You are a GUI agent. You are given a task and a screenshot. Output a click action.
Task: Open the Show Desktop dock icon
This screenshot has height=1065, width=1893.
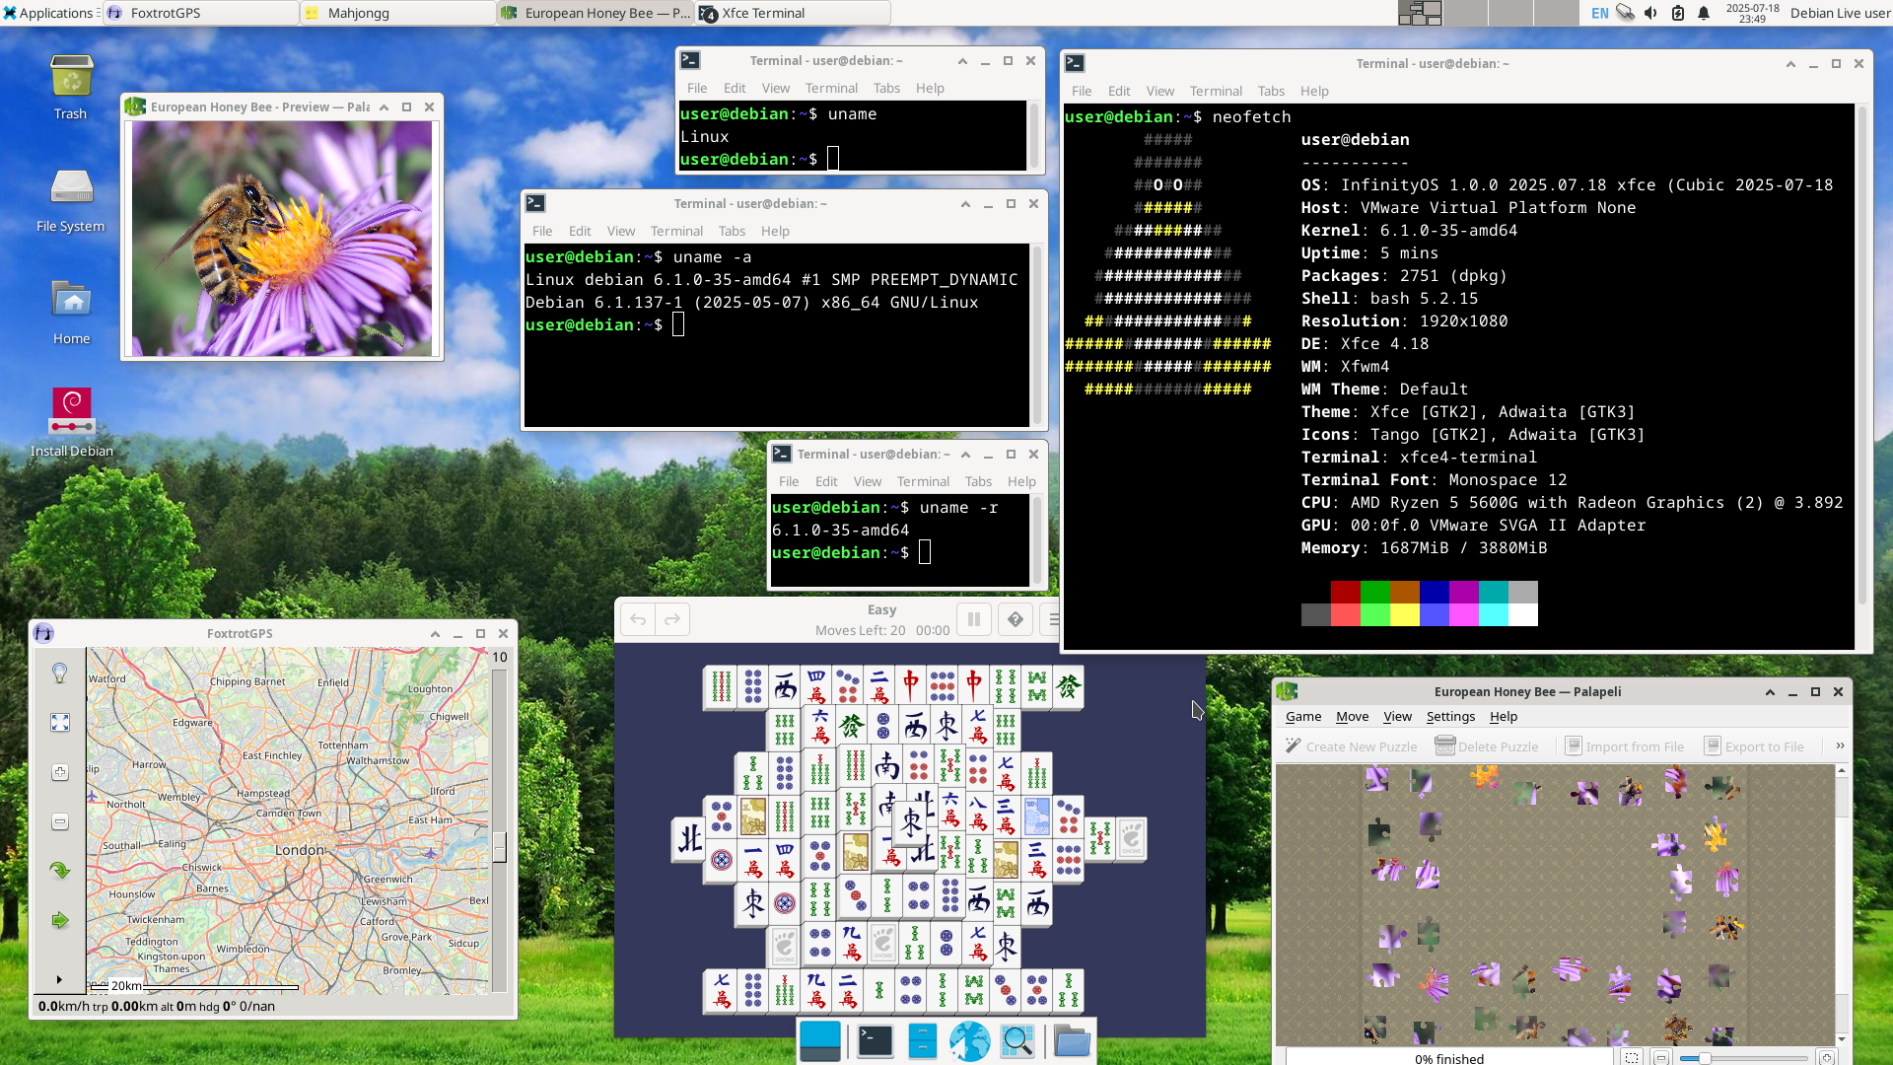(820, 1041)
